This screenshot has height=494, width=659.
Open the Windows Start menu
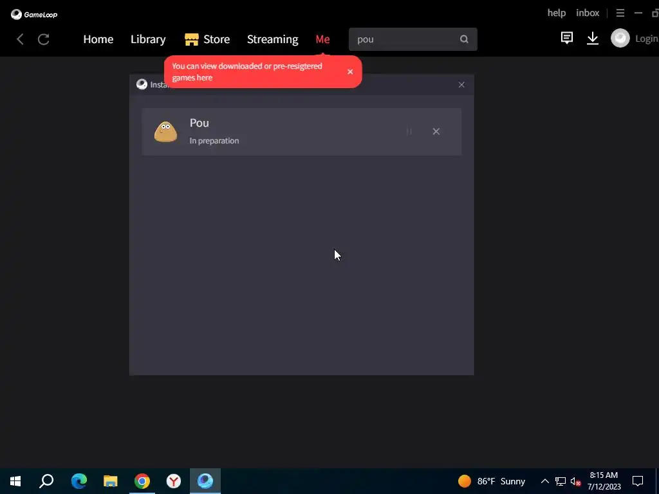(x=15, y=481)
